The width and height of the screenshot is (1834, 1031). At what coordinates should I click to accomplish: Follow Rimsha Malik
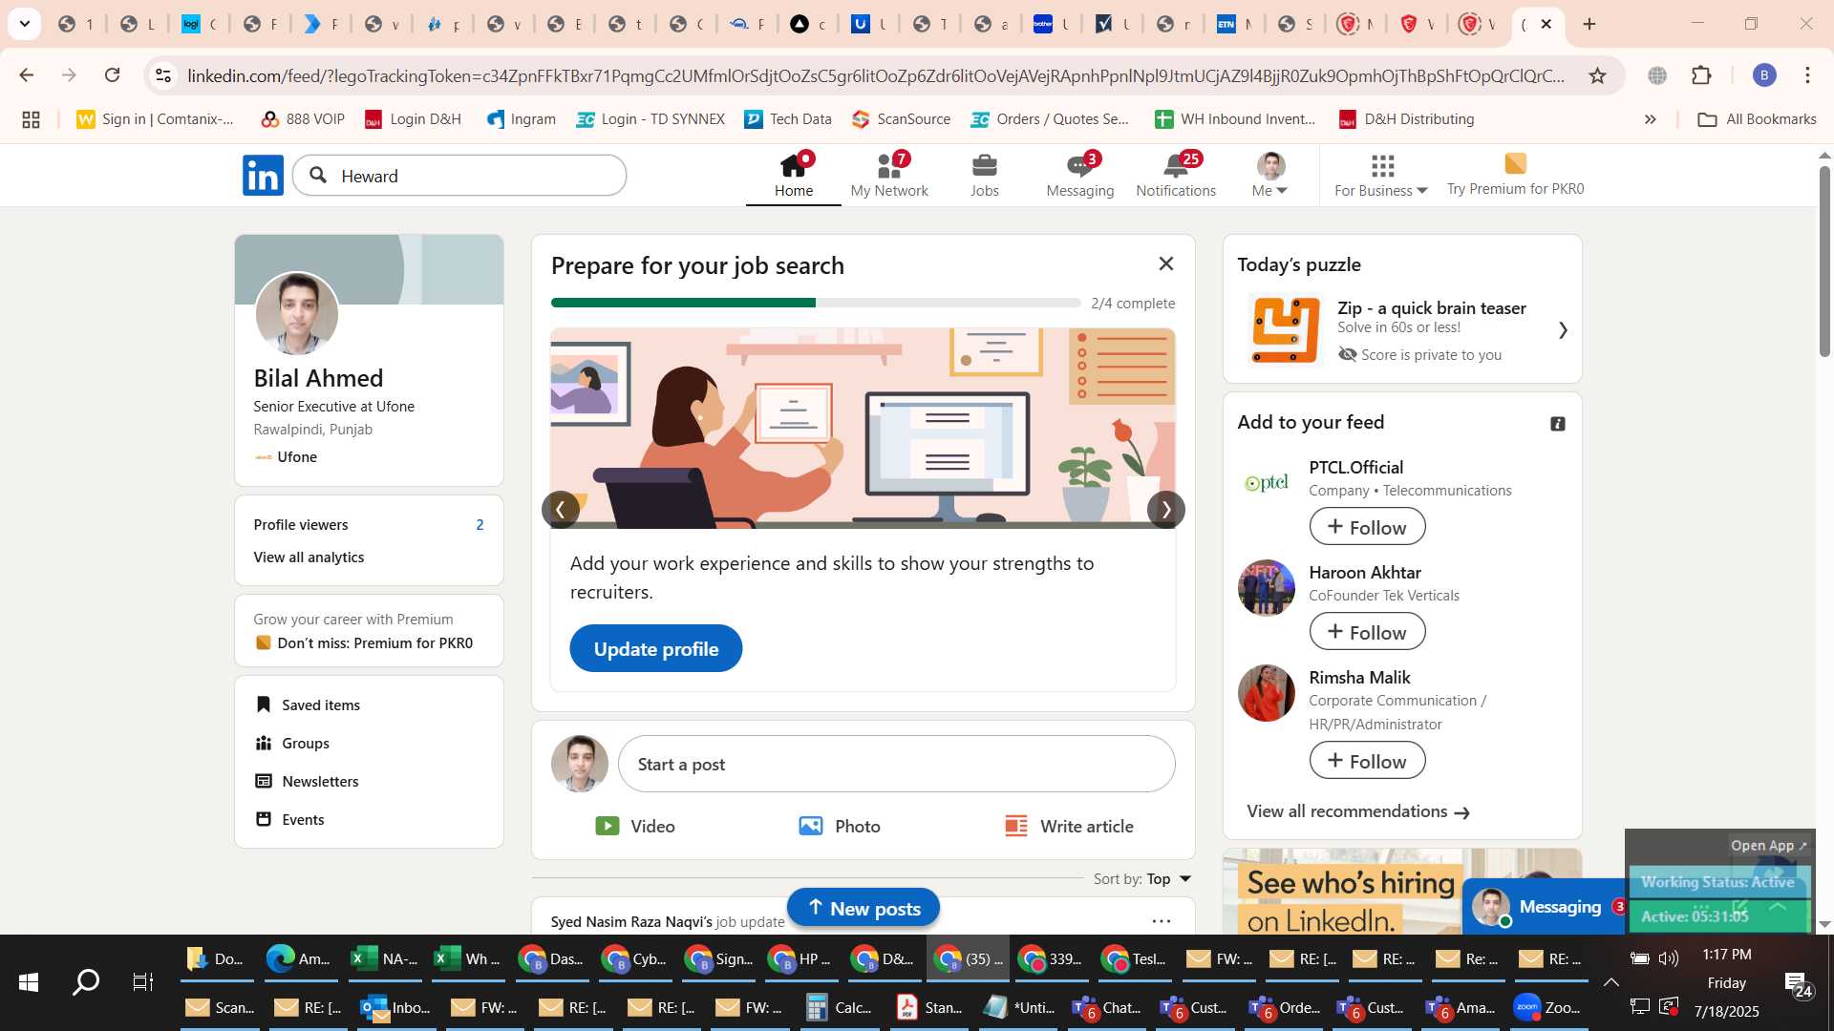coord(1367,761)
